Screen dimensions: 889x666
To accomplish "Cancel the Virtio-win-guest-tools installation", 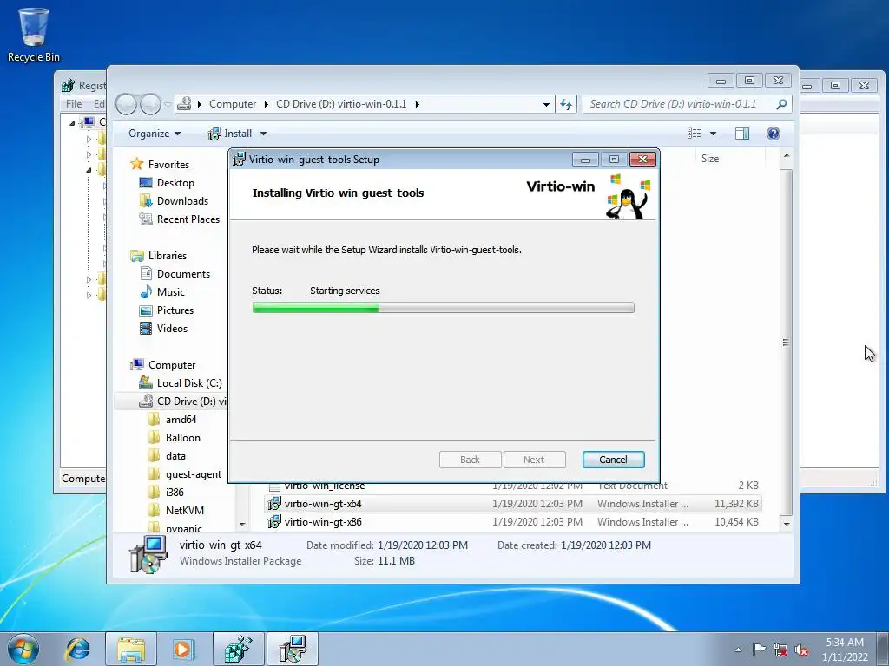I will [x=614, y=460].
